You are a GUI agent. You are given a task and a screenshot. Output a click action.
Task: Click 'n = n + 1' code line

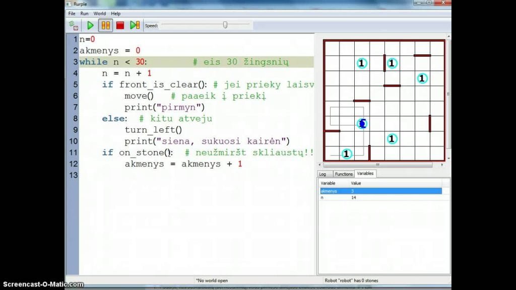pyautogui.click(x=126, y=74)
